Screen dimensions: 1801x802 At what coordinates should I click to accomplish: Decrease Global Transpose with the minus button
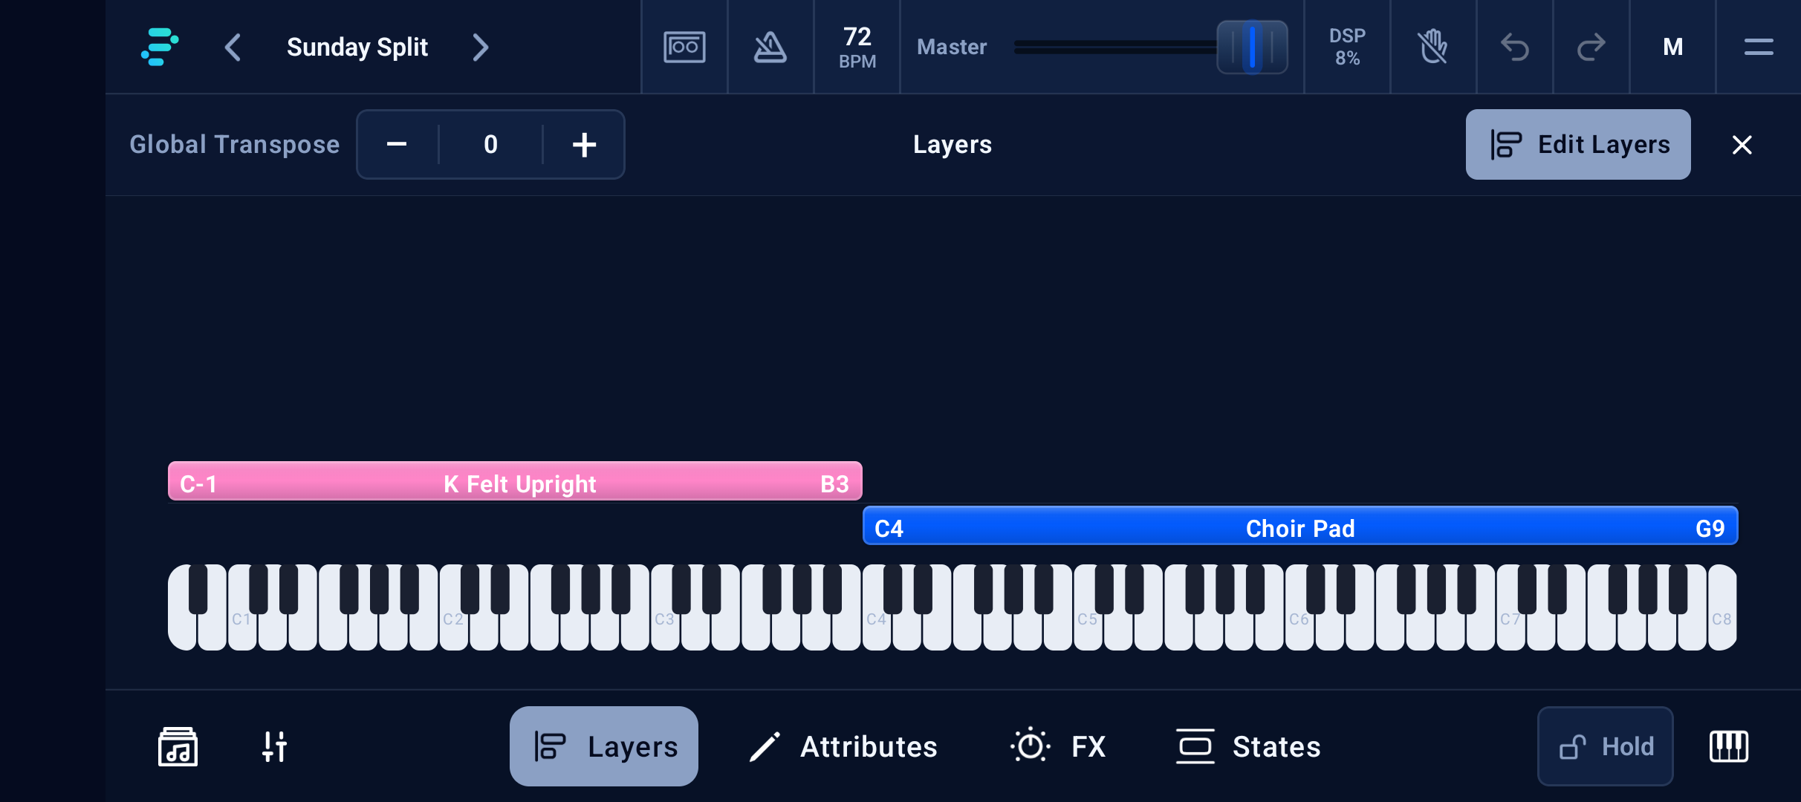397,144
